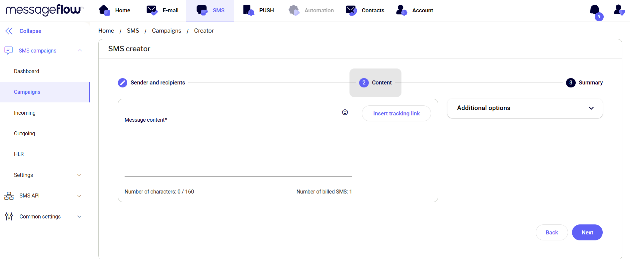This screenshot has width=630, height=259.
Task: Expand the Settings submenu chevron
Action: pos(79,175)
